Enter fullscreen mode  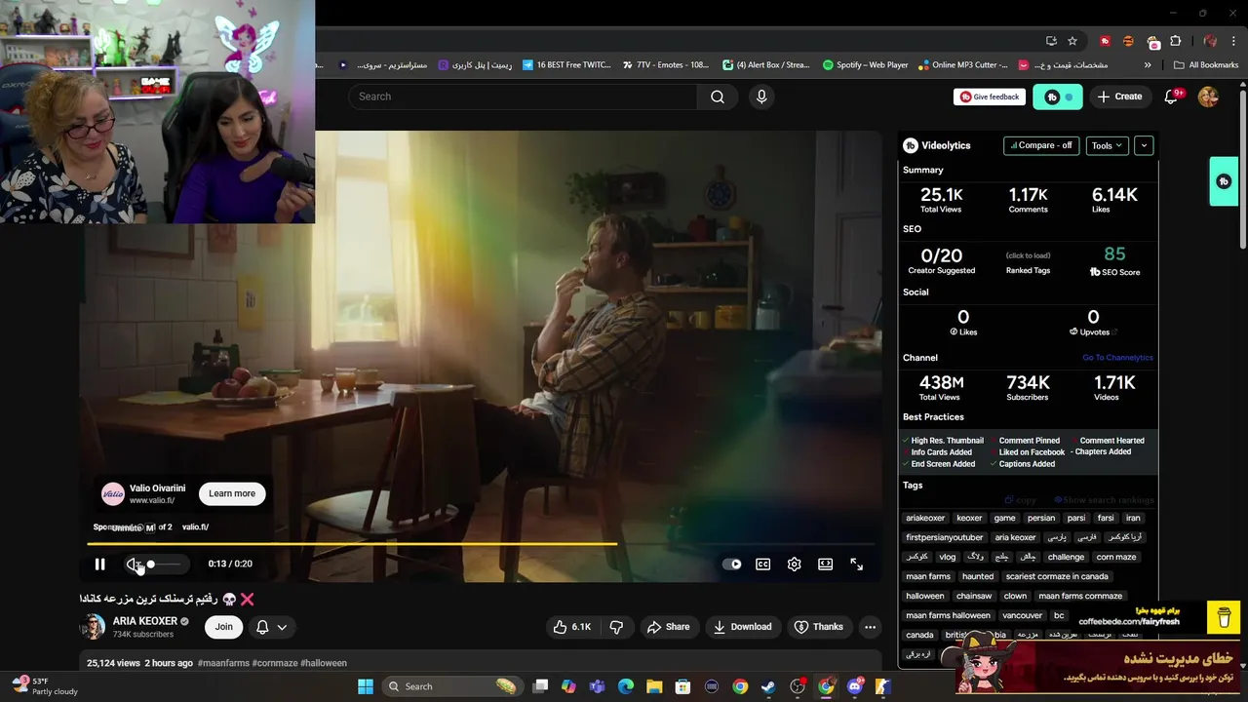[x=856, y=564]
